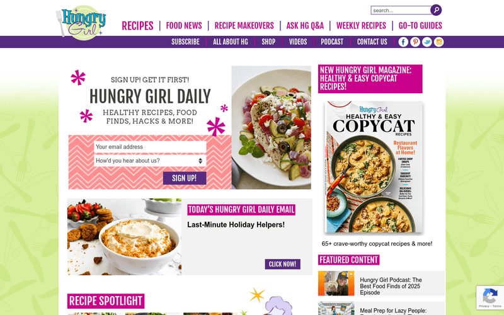504x315 pixels.
Task: Focus the Your email address field
Action: point(150,147)
